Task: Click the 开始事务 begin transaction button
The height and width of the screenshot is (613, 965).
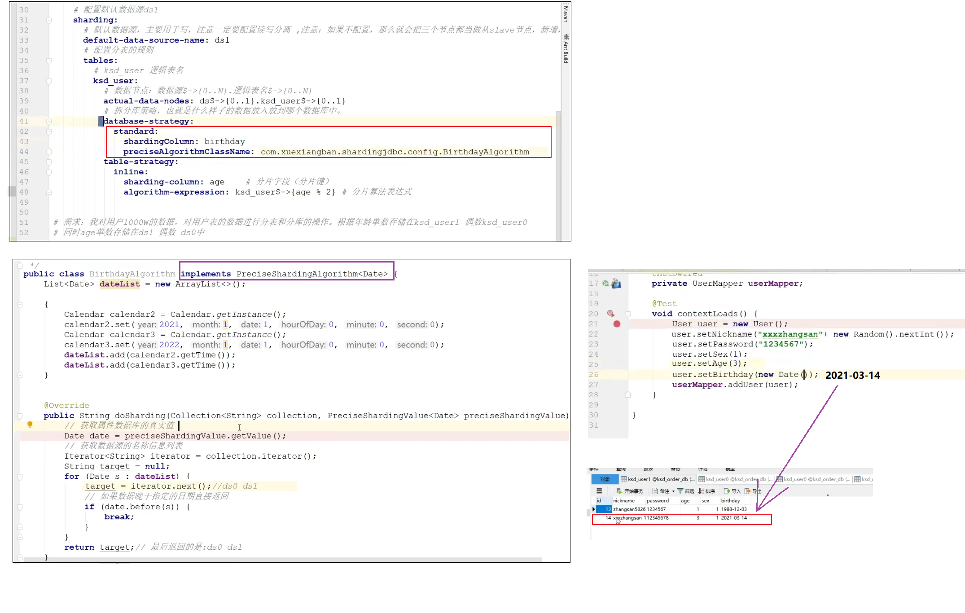Action: pyautogui.click(x=630, y=491)
